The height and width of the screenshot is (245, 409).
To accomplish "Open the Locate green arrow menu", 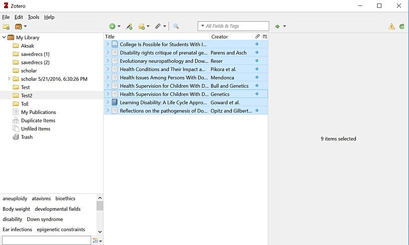I will [x=278, y=26].
